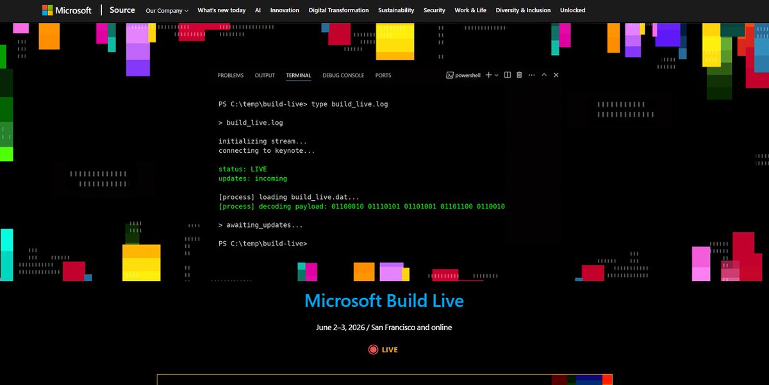Split the terminal pane

508,75
